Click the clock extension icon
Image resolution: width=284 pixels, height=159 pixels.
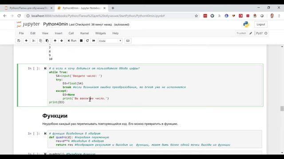(x=212, y=16)
